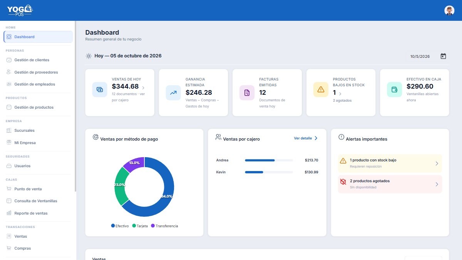Click the Ganancia estimada trend icon
Viewport: 462px width, 260px height.
(173, 92)
